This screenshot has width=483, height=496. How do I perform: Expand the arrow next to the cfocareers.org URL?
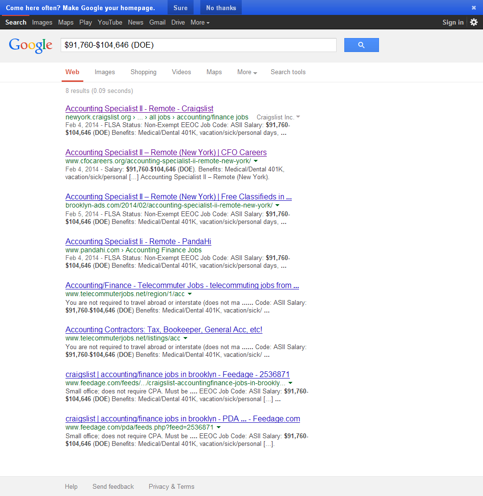[256, 161]
